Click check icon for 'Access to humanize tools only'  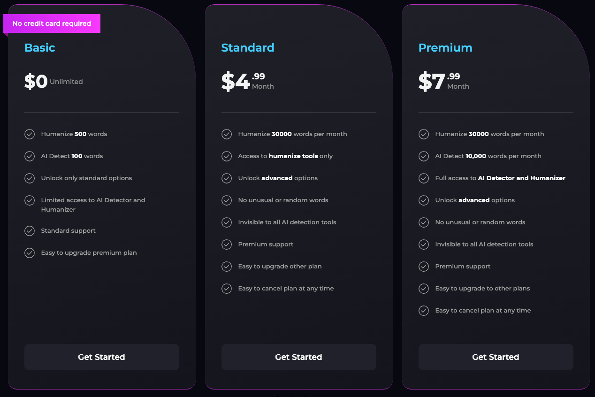click(x=227, y=156)
